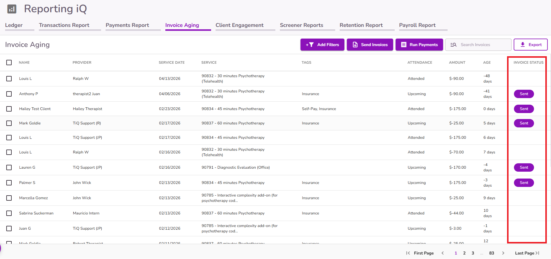Focus the Search Invoices field
The height and width of the screenshot is (259, 551).
[478, 45]
